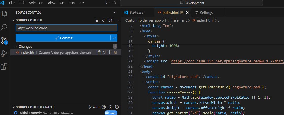Follow the cdn.jsdelivr.net signature_pad script link
This screenshot has height=115, width=284.
pyautogui.click(x=228, y=61)
